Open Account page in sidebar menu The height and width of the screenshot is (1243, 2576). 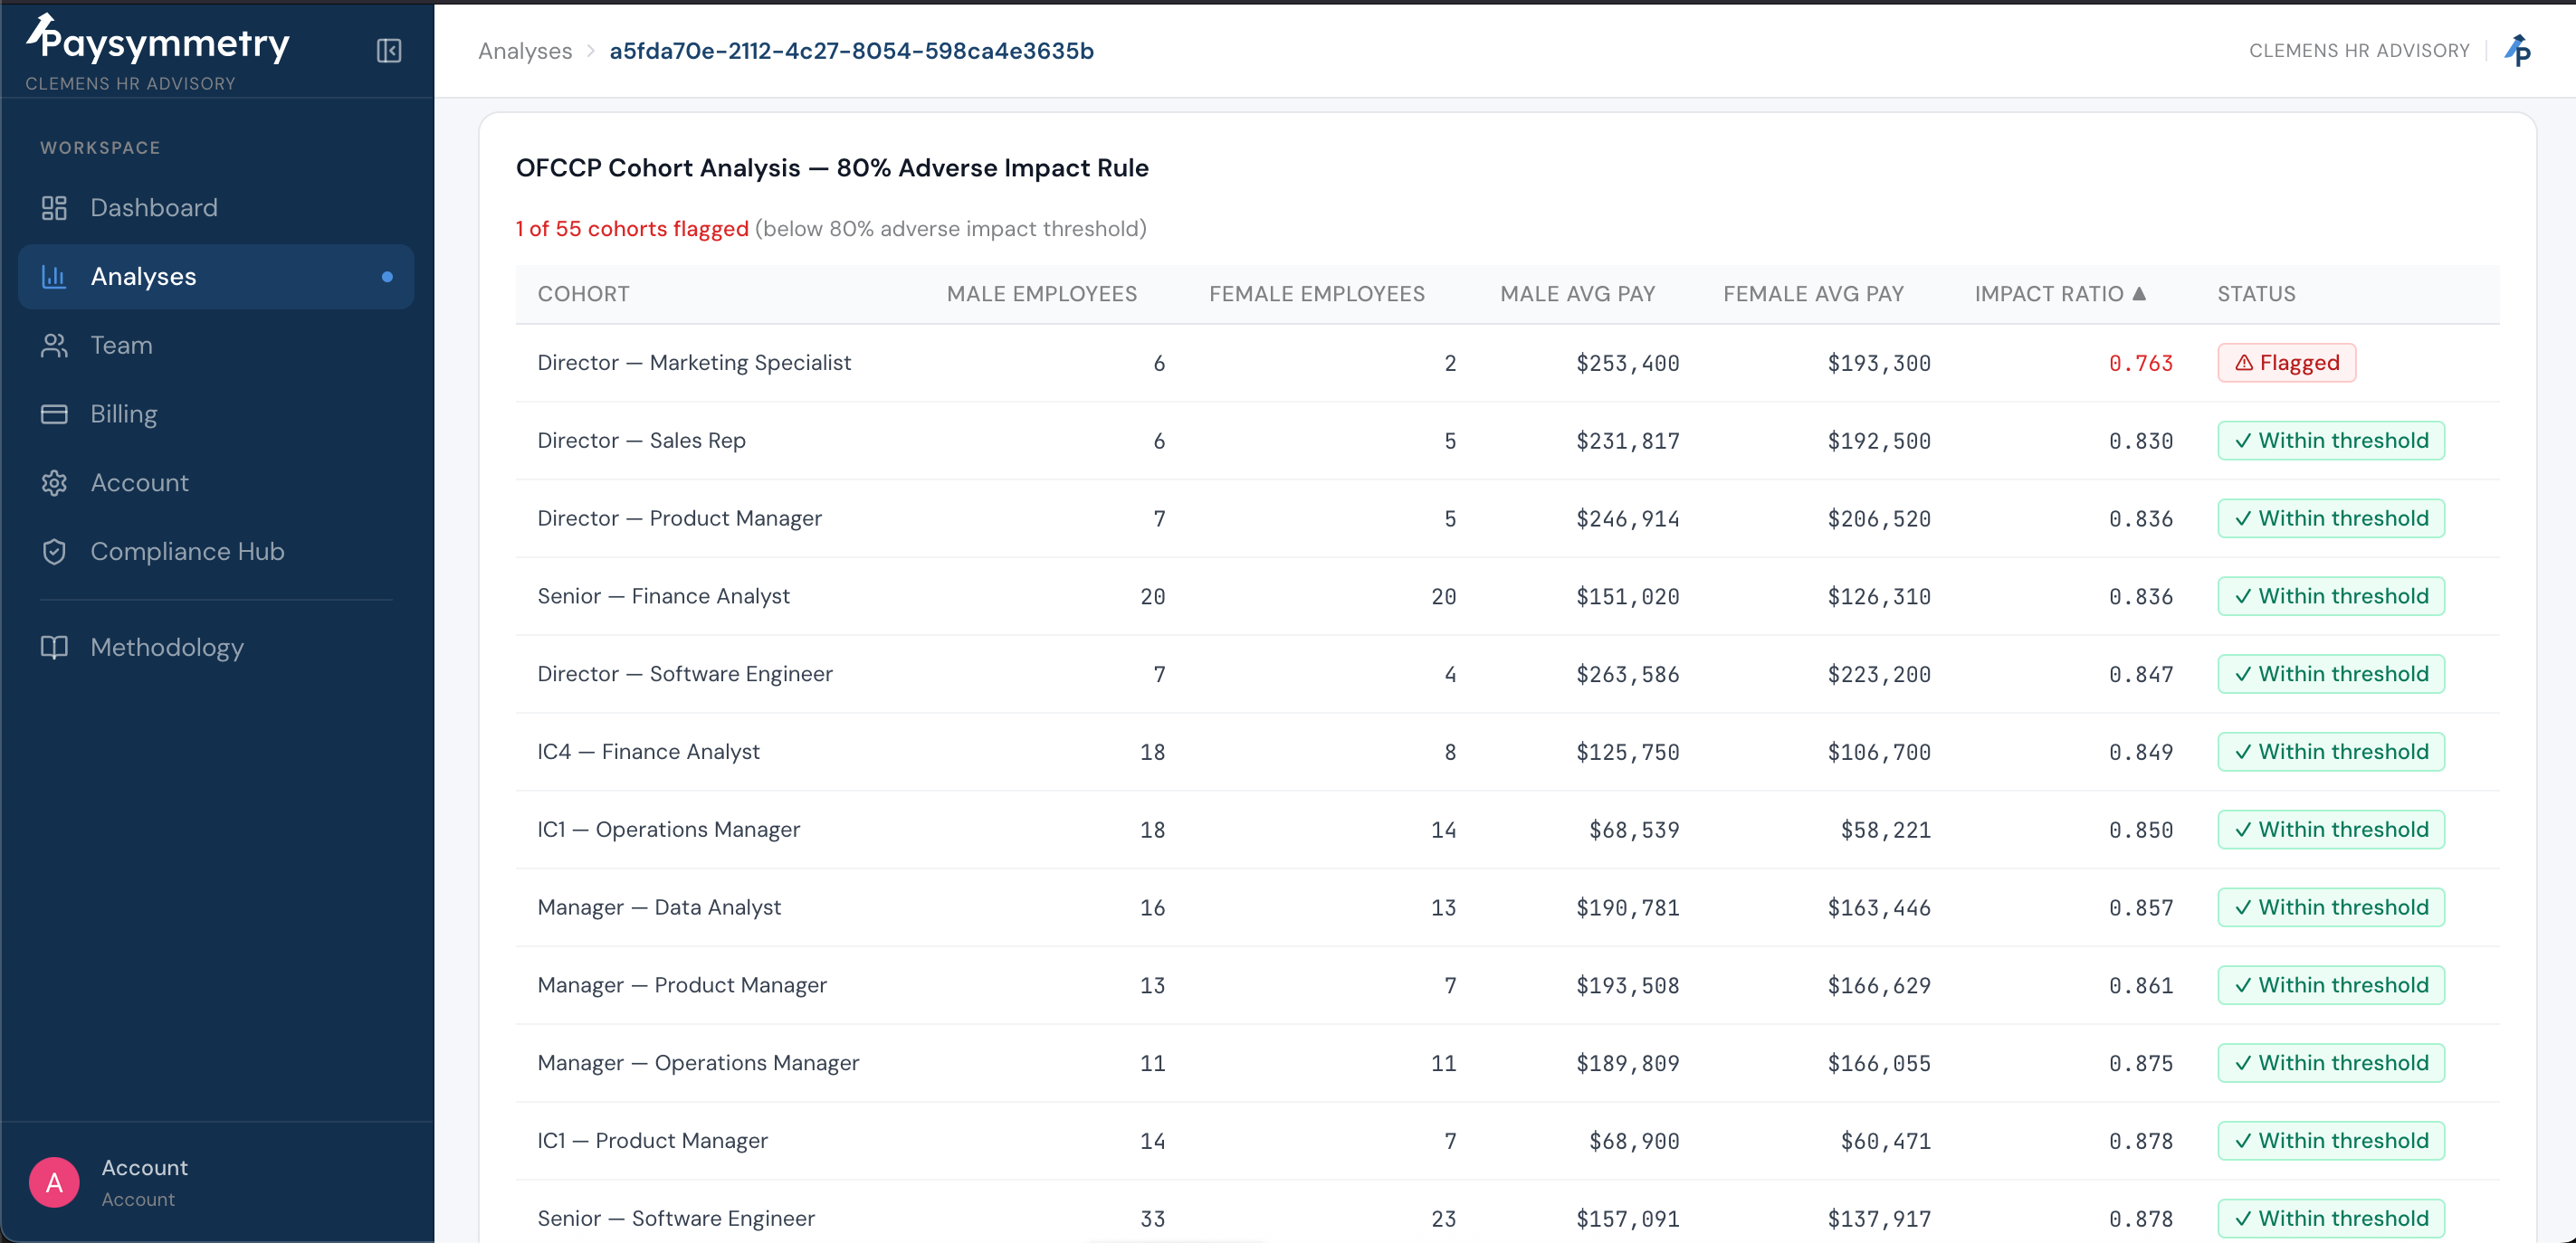(216, 482)
